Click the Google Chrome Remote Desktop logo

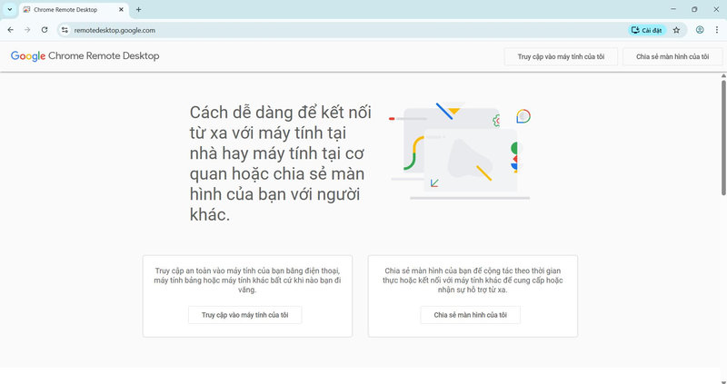(x=85, y=56)
